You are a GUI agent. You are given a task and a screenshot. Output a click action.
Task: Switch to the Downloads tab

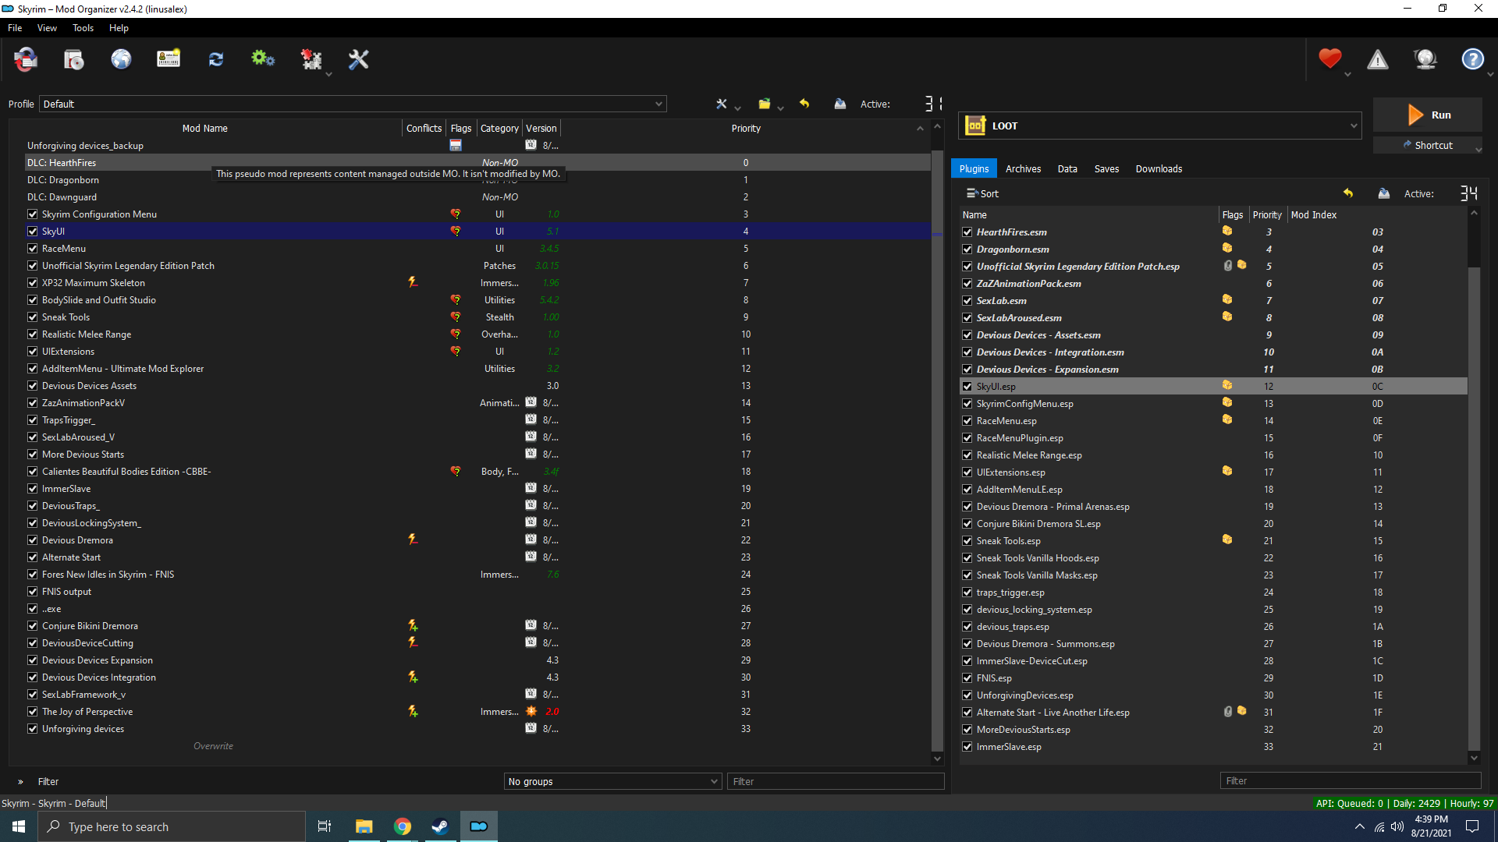click(1159, 168)
